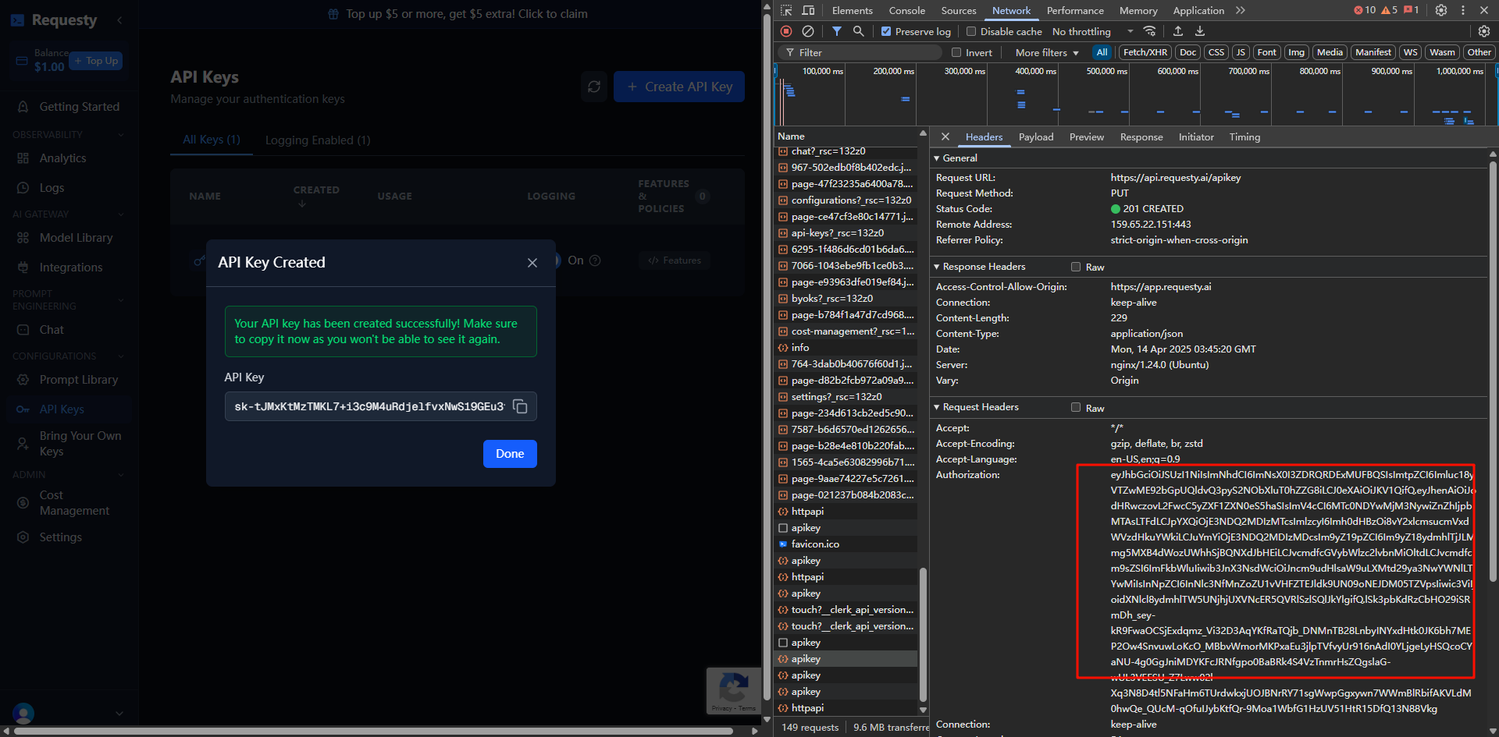Click Create API Key button
The width and height of the screenshot is (1499, 737).
coord(679,87)
